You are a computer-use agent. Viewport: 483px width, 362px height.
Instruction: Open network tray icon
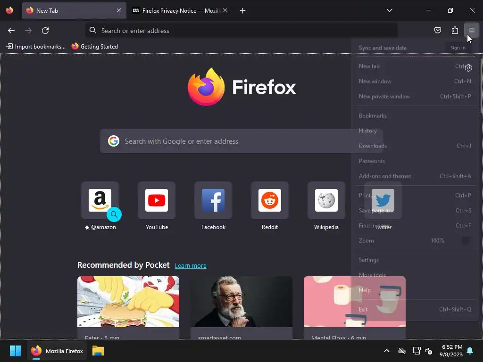[x=416, y=351]
